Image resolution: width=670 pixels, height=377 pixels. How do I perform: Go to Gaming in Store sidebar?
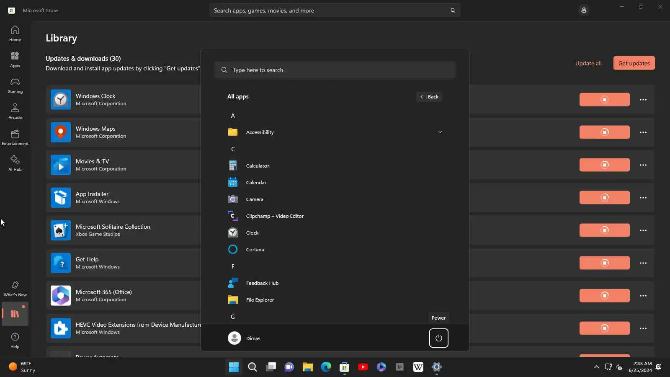coord(15,85)
